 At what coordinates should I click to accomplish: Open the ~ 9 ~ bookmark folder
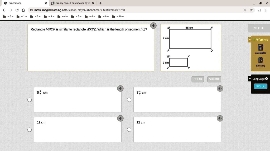tap(103, 17)
